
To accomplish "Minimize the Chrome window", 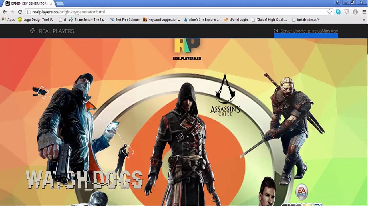I will (345, 2).
